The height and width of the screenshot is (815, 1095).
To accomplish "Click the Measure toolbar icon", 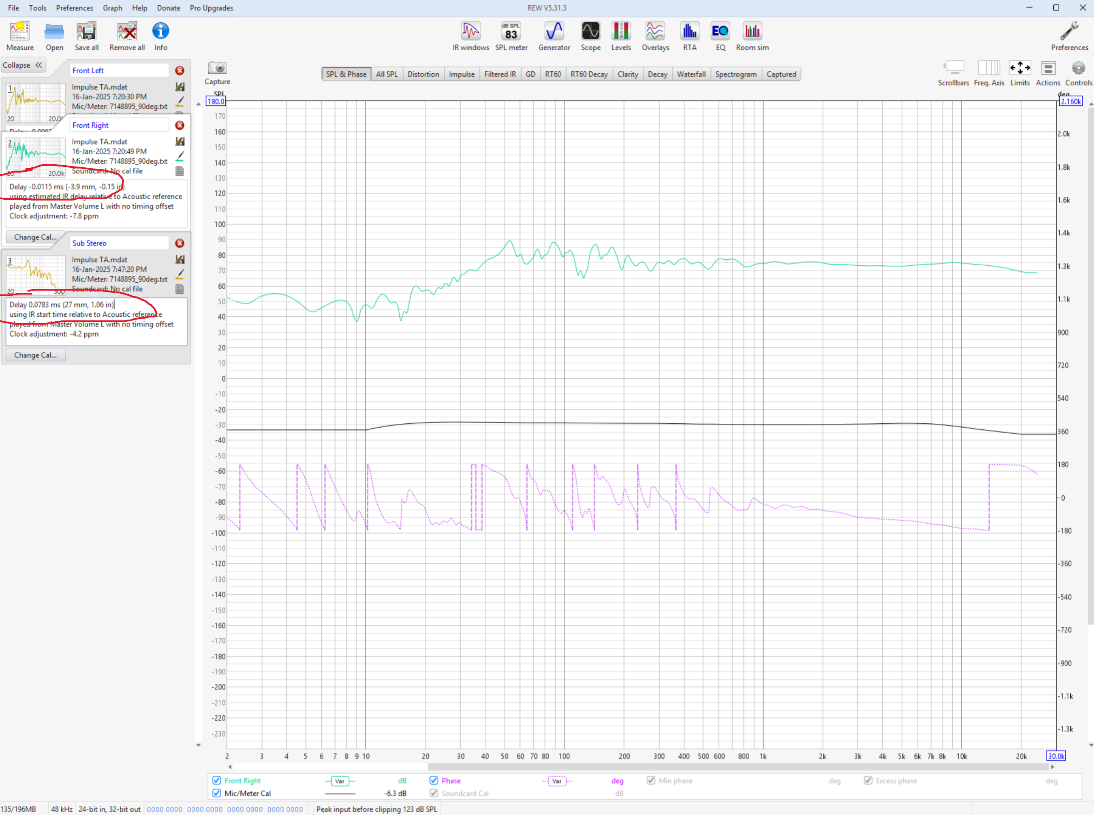I will tap(20, 36).
